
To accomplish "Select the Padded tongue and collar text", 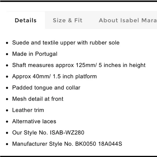I will [x=46, y=88].
